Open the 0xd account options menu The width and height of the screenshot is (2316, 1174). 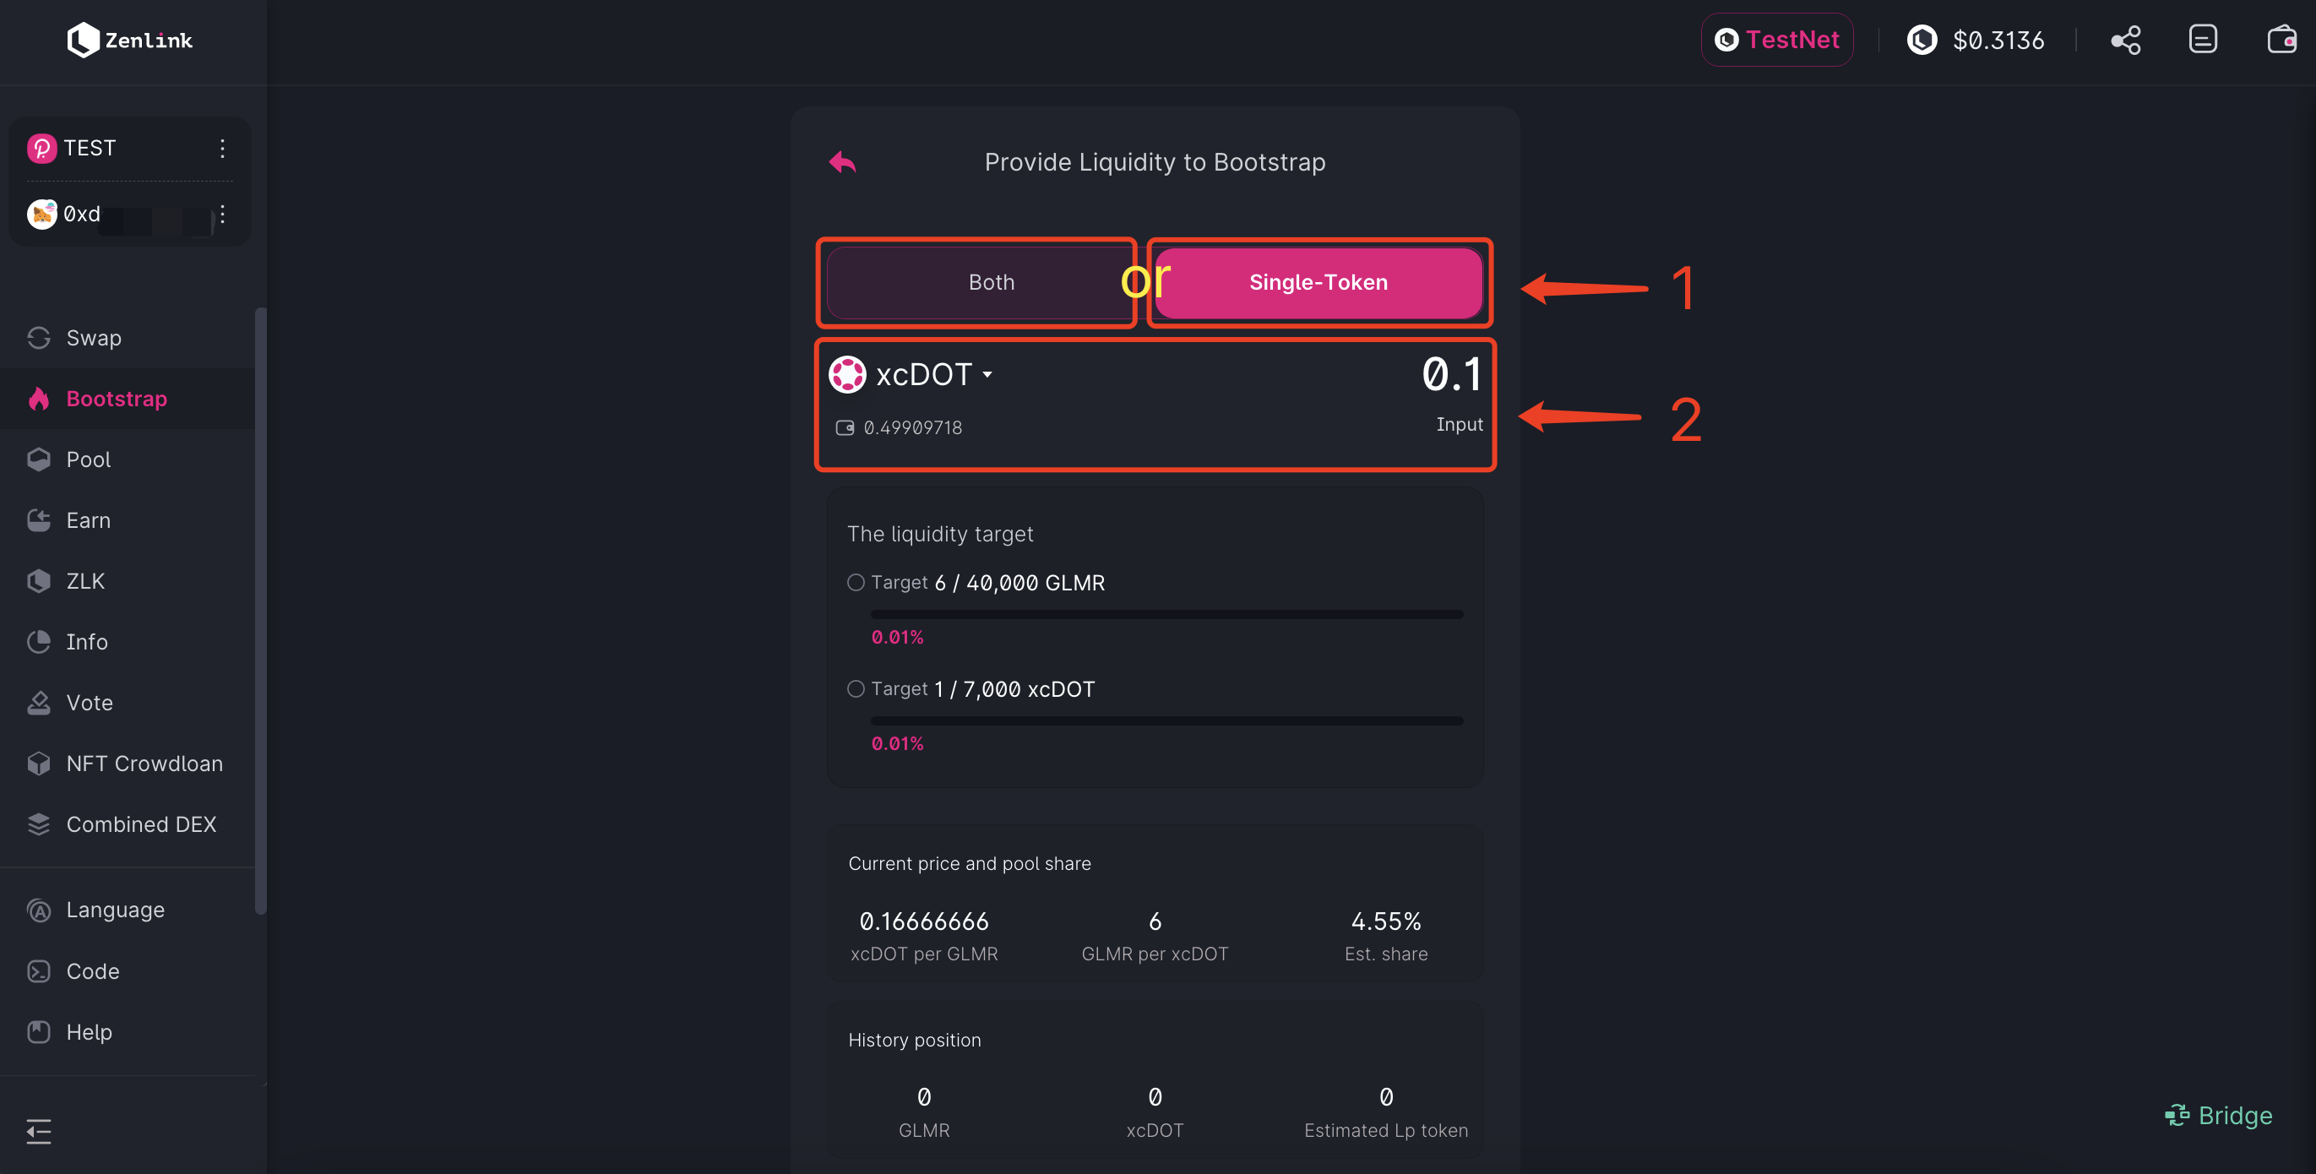(x=223, y=214)
